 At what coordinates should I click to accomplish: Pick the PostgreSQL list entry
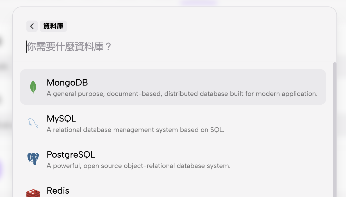click(173, 159)
